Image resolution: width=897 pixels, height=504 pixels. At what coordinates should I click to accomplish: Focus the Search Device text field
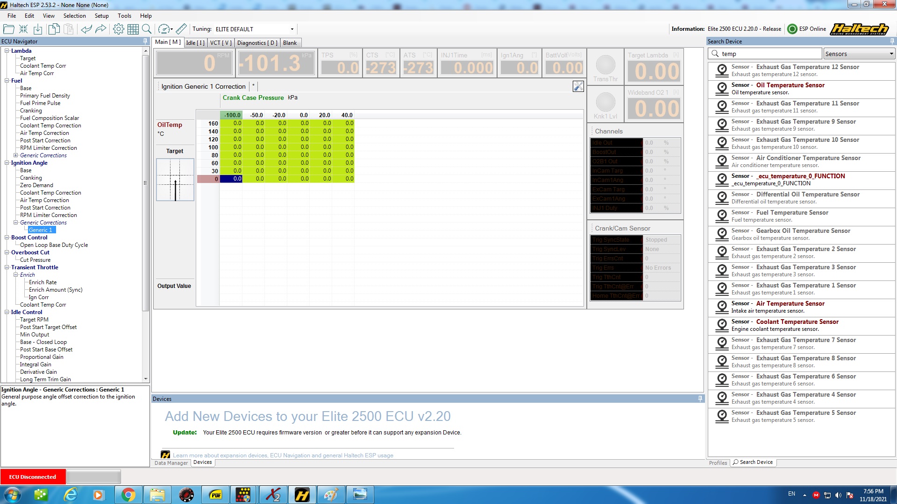click(x=765, y=54)
